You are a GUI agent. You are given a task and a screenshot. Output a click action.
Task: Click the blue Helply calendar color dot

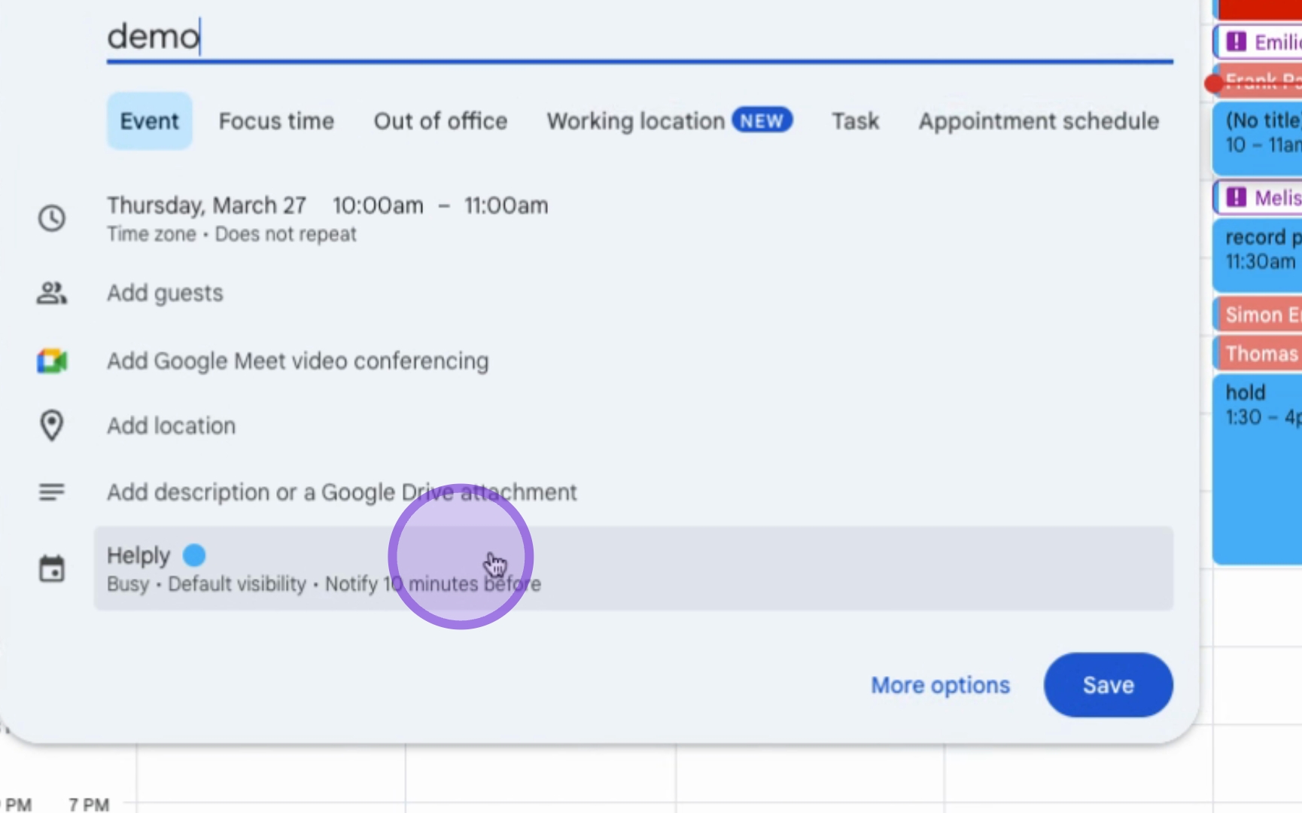point(194,556)
